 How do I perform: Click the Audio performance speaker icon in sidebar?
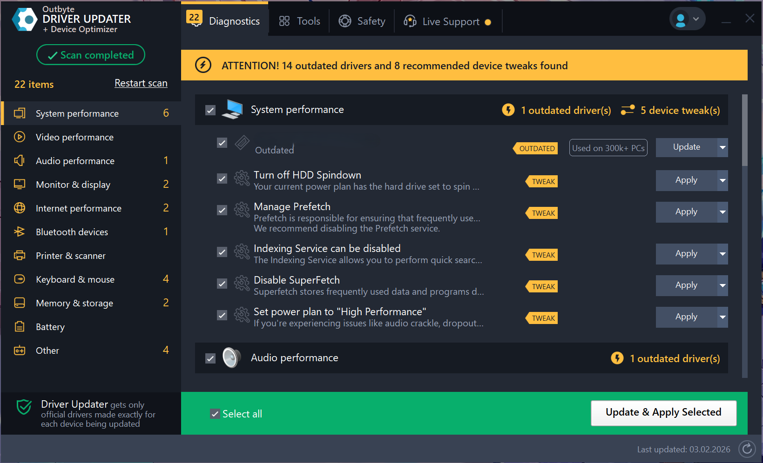20,161
